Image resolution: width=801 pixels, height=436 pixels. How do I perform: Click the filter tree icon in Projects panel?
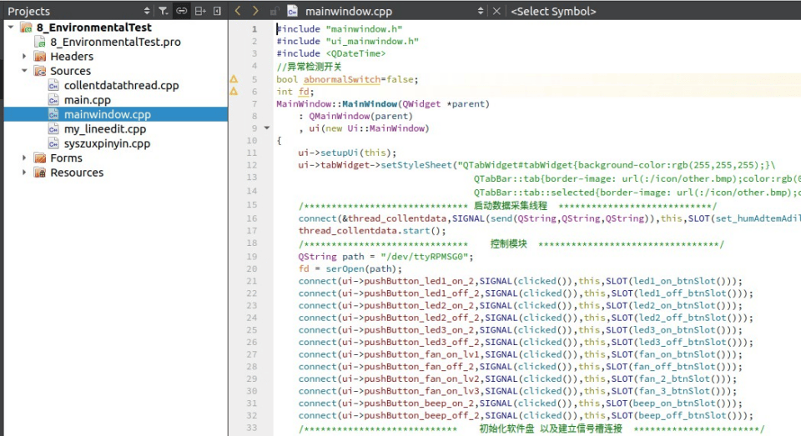(164, 11)
